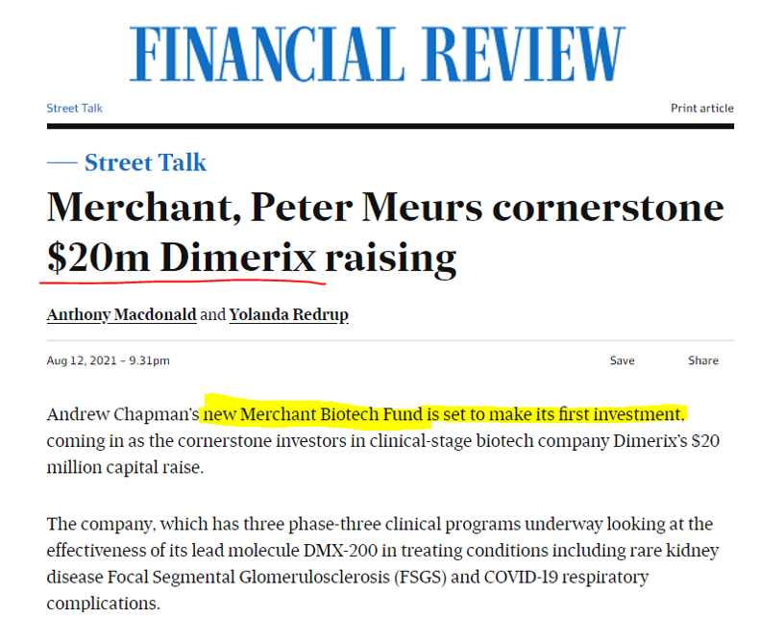The height and width of the screenshot is (643, 760).
Task: Open the Street Talk breadcrumb link
Action: click(75, 109)
